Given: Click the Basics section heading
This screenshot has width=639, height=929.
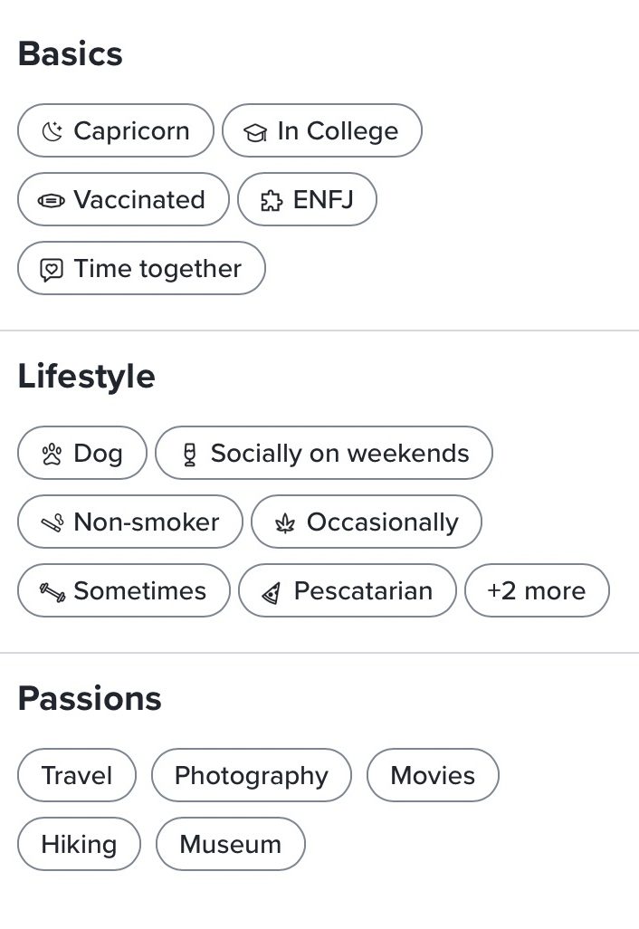Looking at the screenshot, I should [71, 54].
